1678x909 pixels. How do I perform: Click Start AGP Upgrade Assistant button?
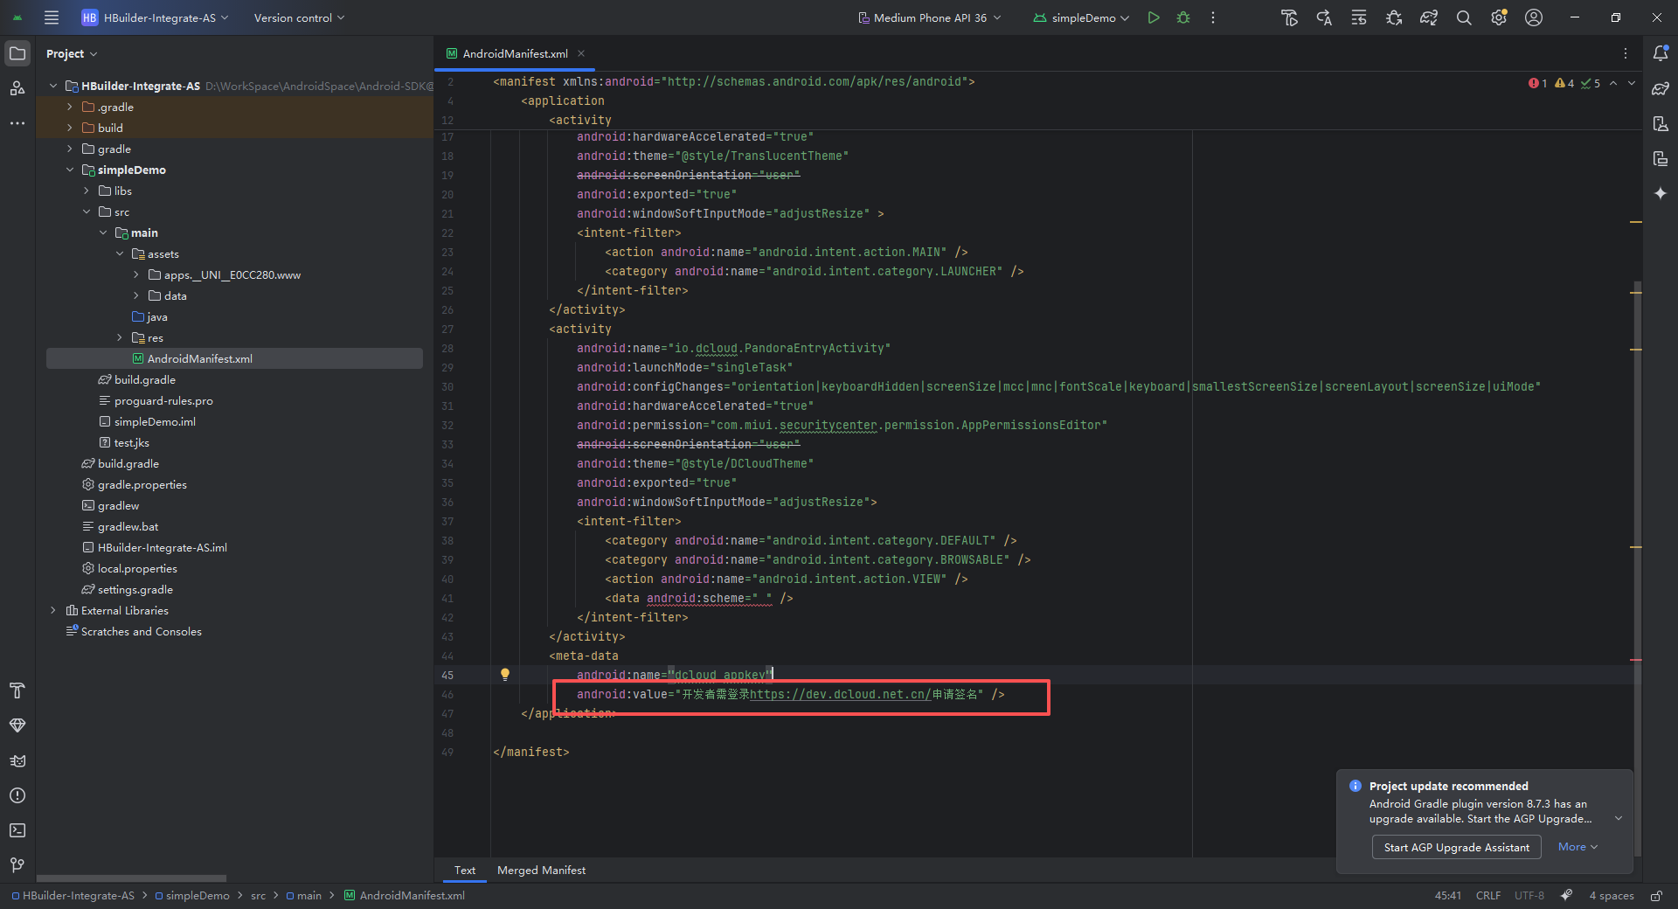1457,847
